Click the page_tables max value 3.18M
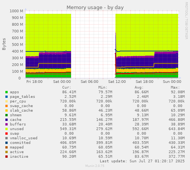 (x=179, y=97)
